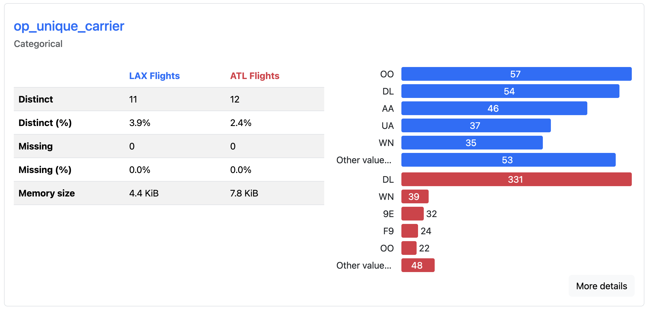Screen dimensions: 649x311
Task: Open the op_unique_carrier variable link
Action: [x=69, y=26]
